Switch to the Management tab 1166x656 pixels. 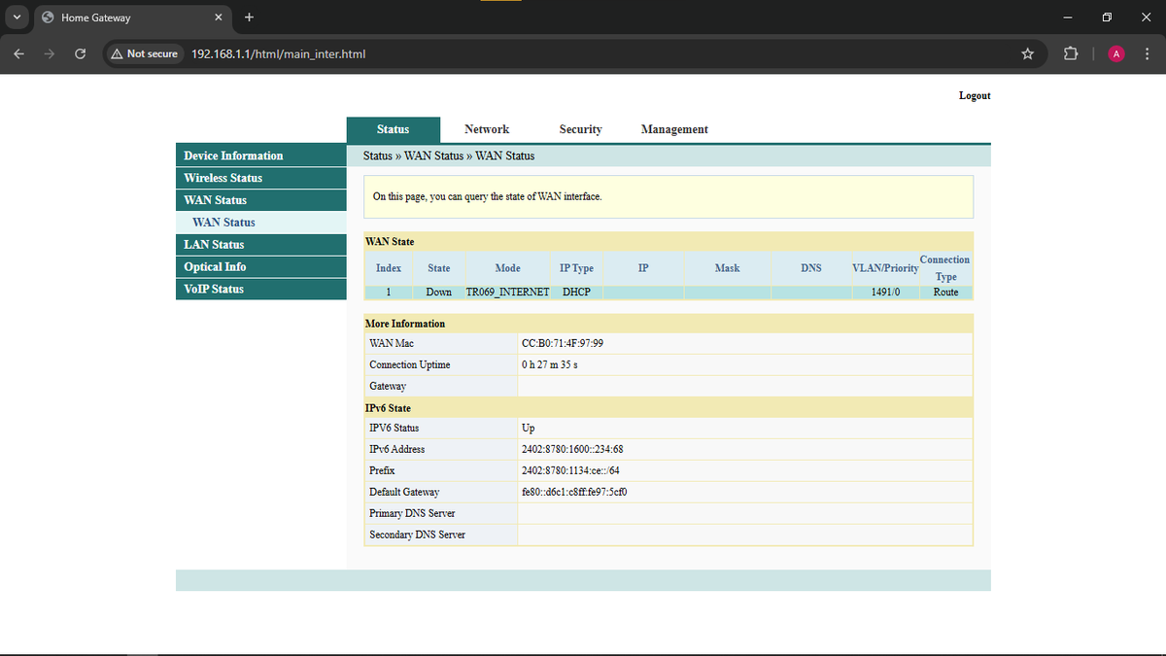point(674,129)
